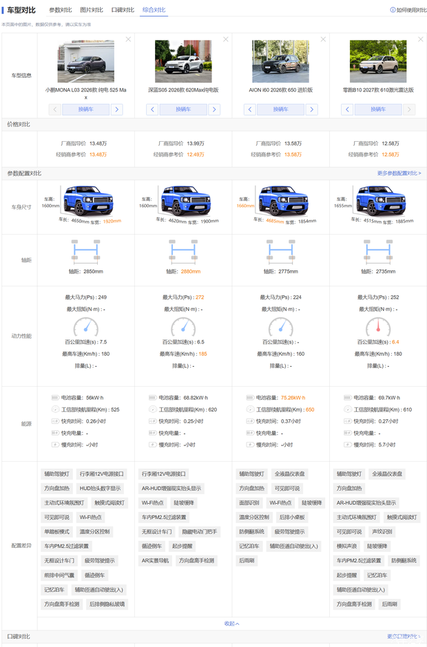Open AION i60 2026款 650 进阶版 link
The image size is (427, 647).
point(281,89)
